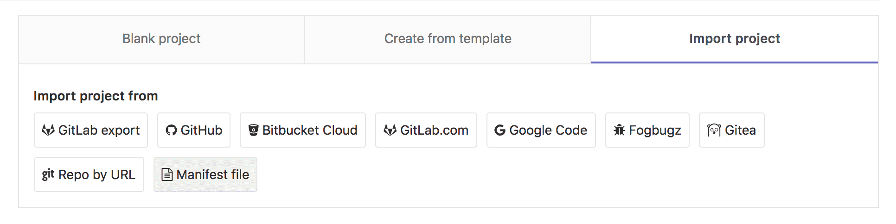Switch to the Blank project tab
This screenshot has width=896, height=224.
(x=161, y=40)
